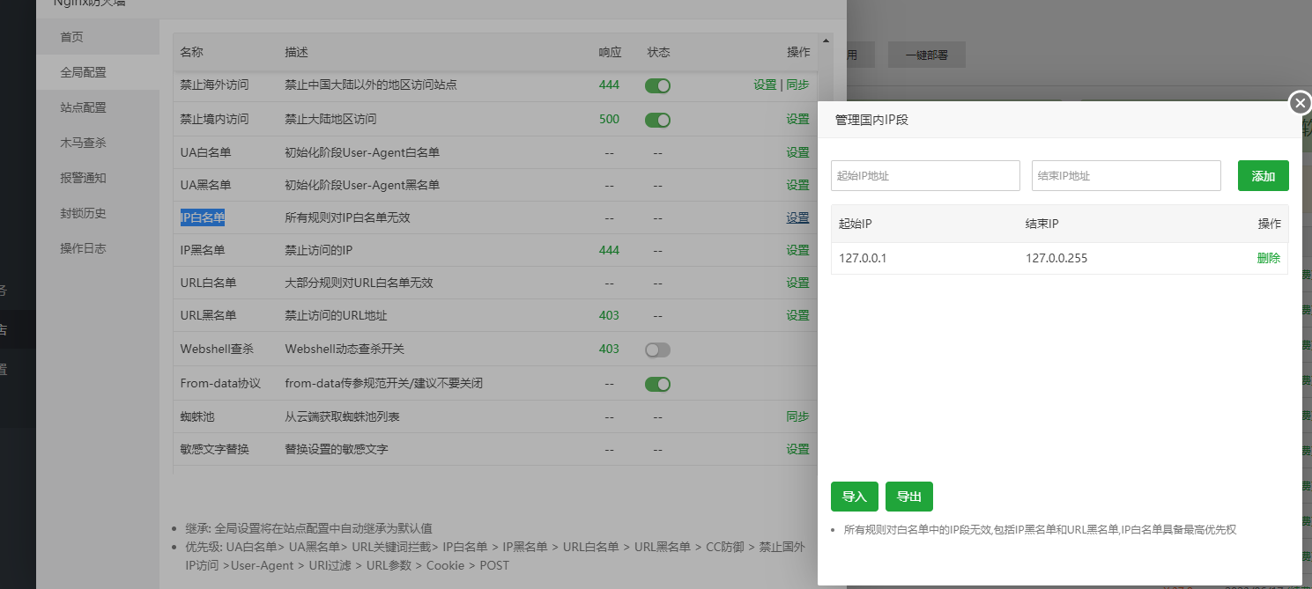Disable the From-data协议 switch

(657, 384)
